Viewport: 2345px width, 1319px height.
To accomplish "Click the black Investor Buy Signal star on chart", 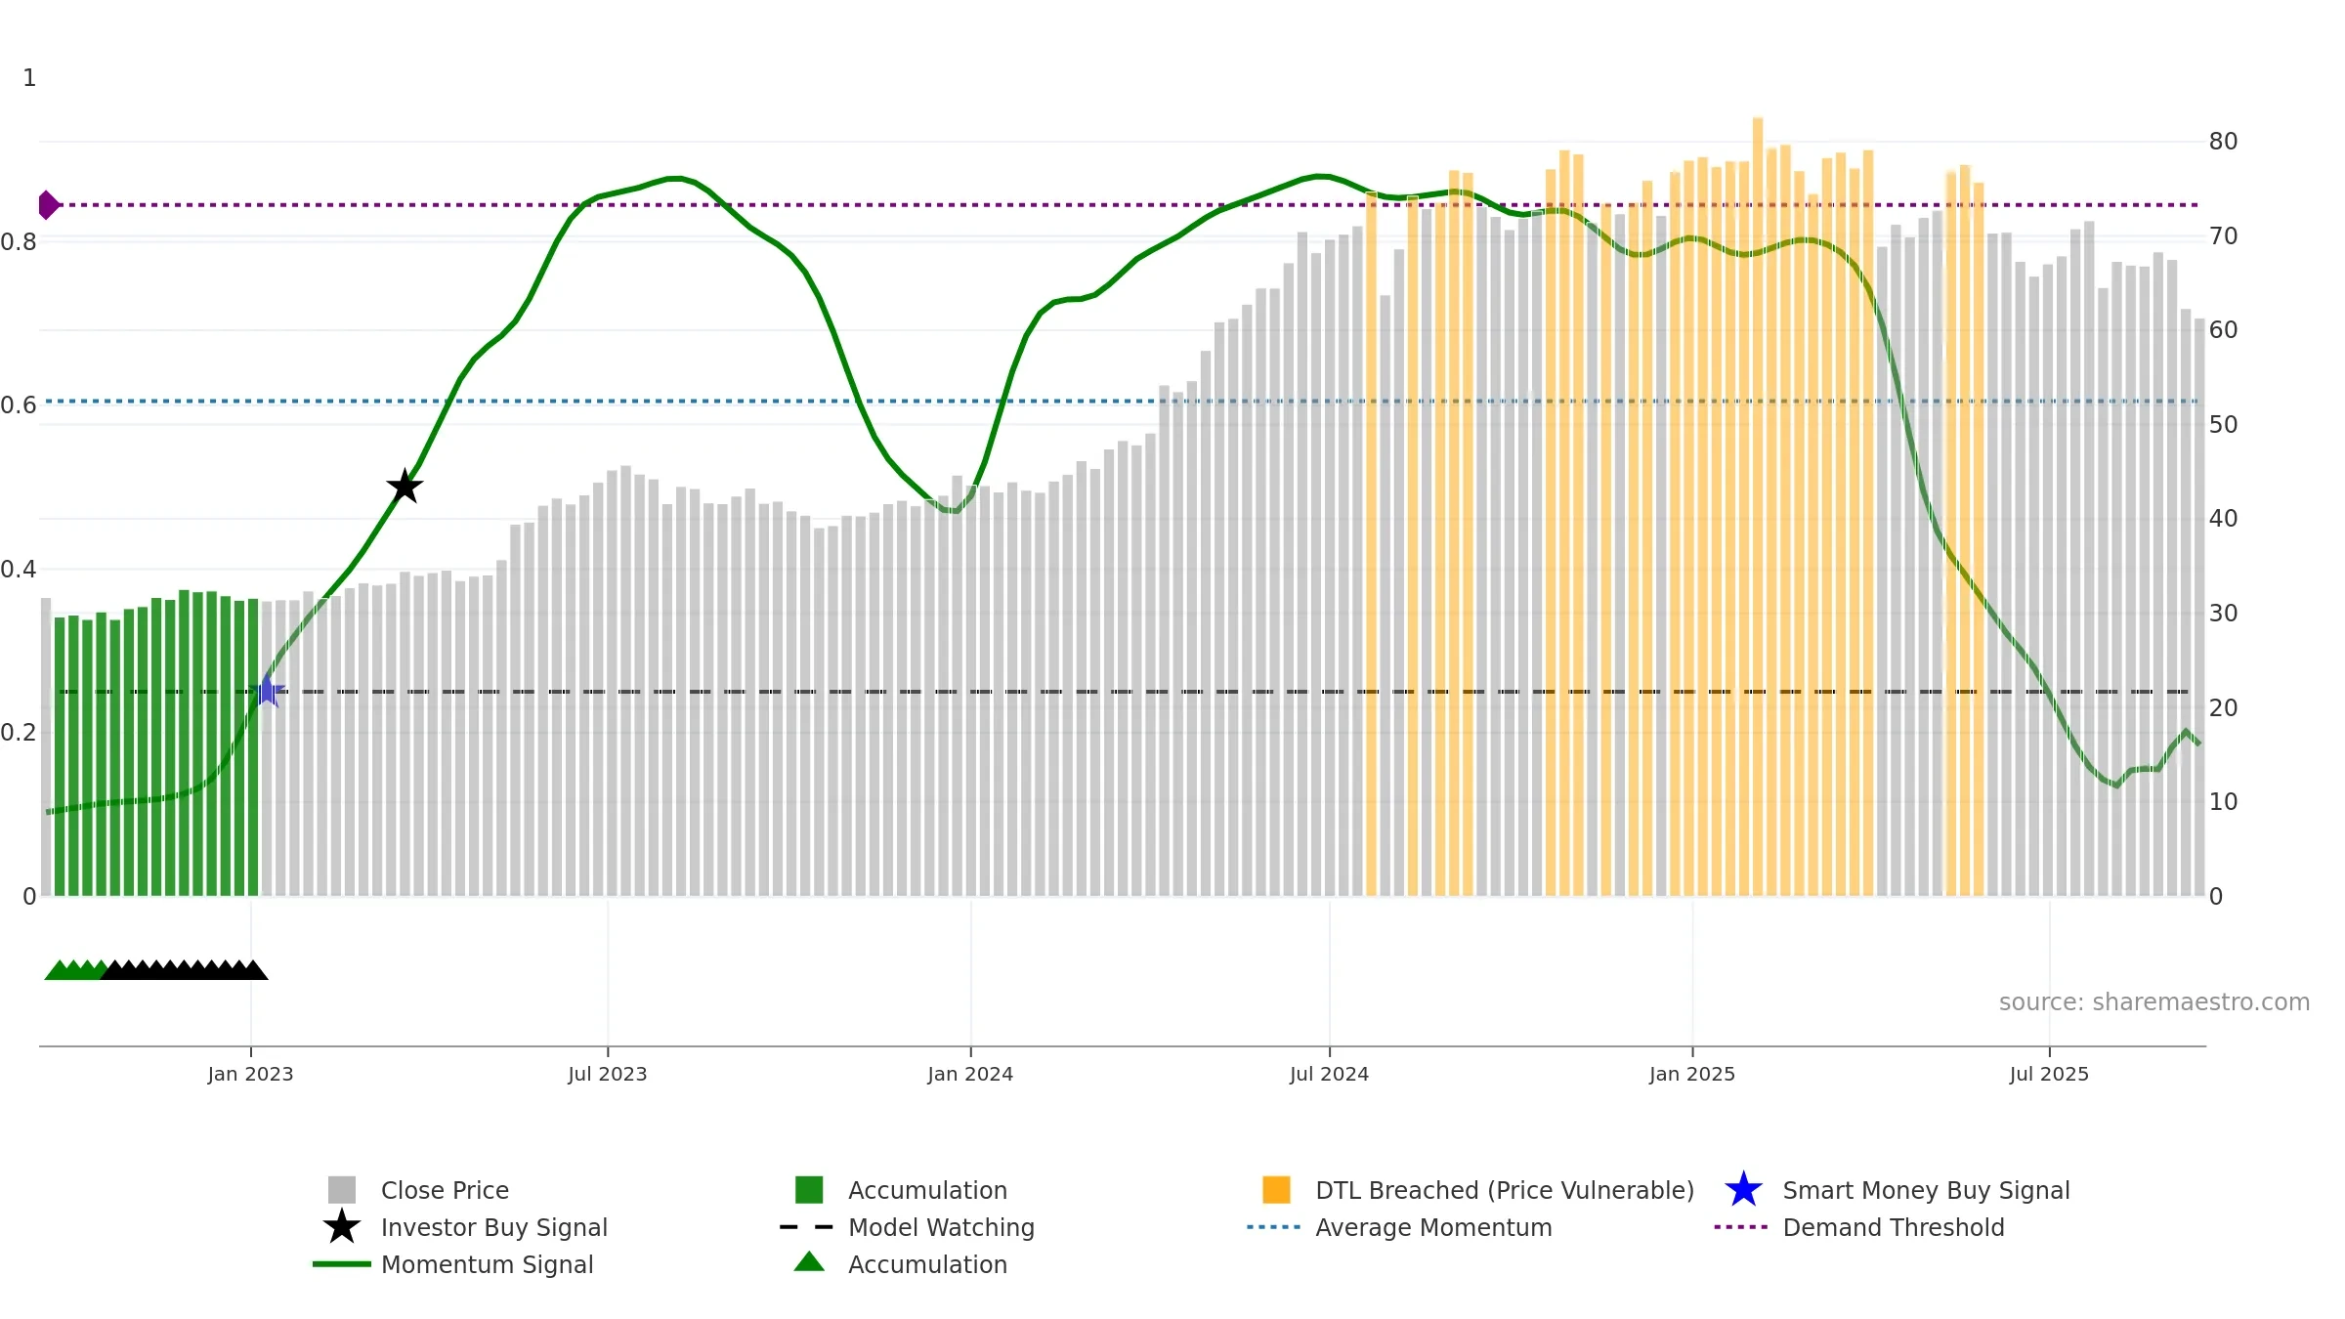I will 405,486.
